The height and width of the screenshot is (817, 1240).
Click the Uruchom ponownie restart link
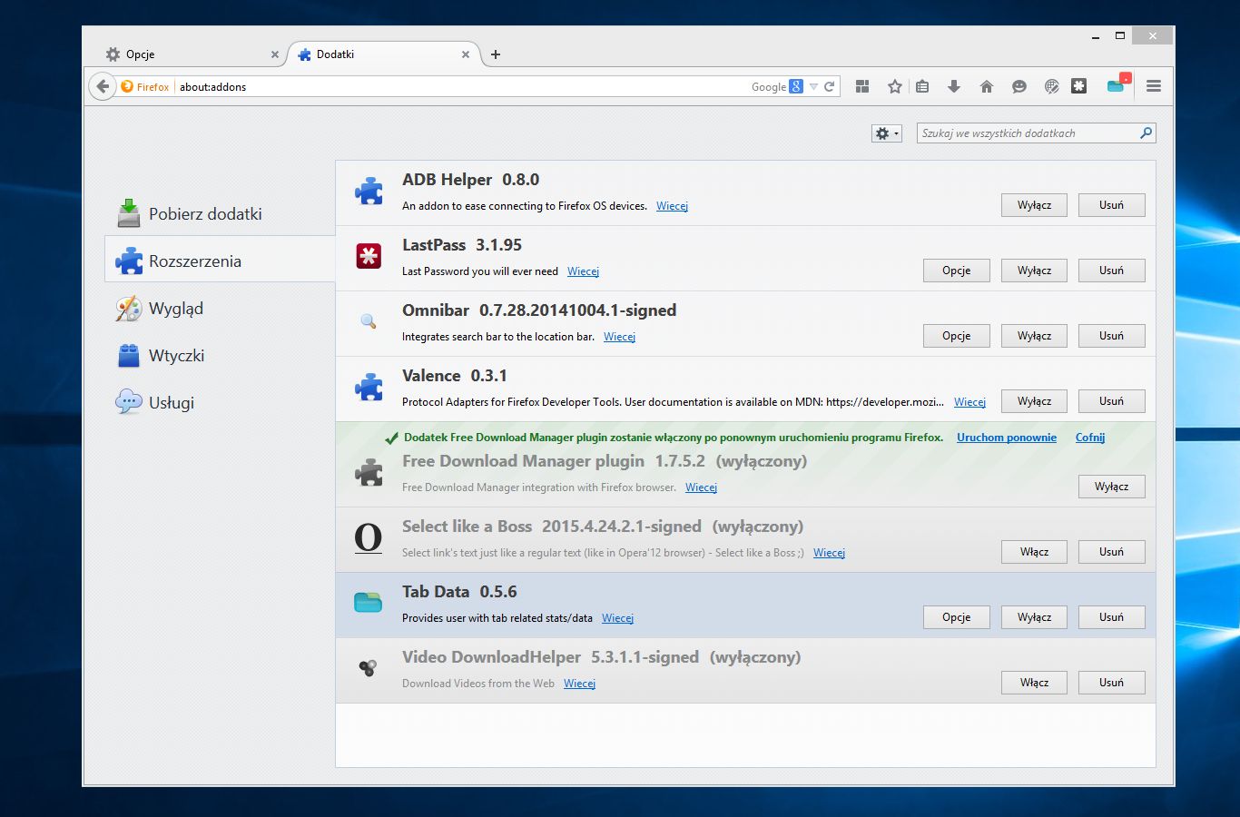(x=1007, y=438)
